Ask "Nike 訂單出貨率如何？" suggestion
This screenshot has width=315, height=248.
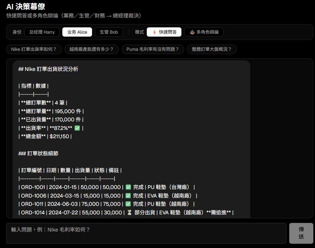coord(34,49)
